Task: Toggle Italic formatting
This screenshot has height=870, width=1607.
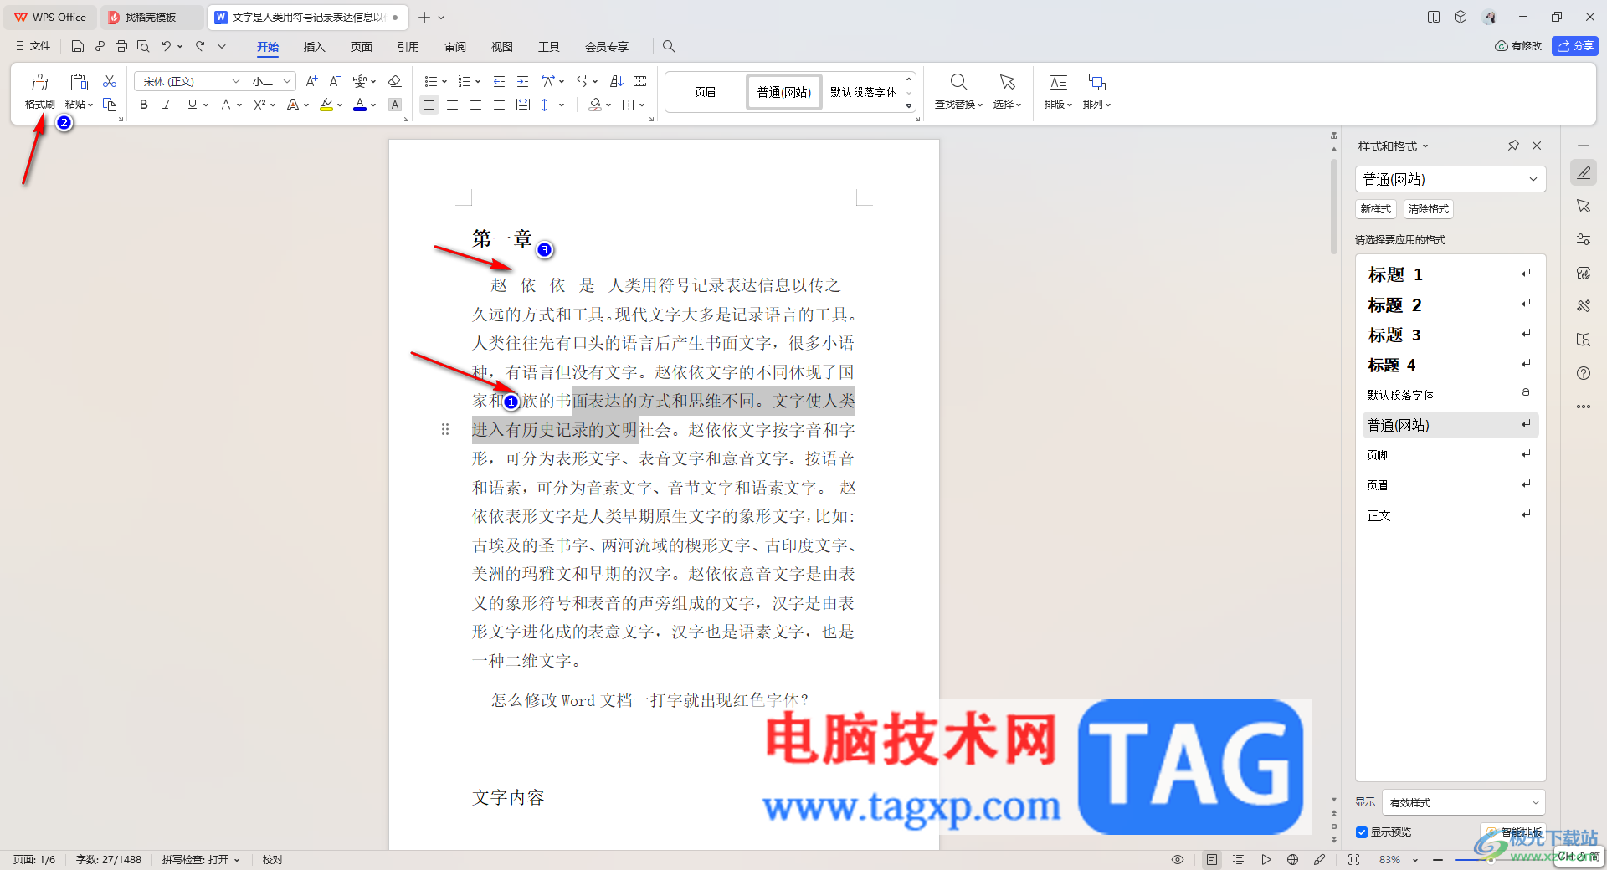Action: tap(167, 105)
